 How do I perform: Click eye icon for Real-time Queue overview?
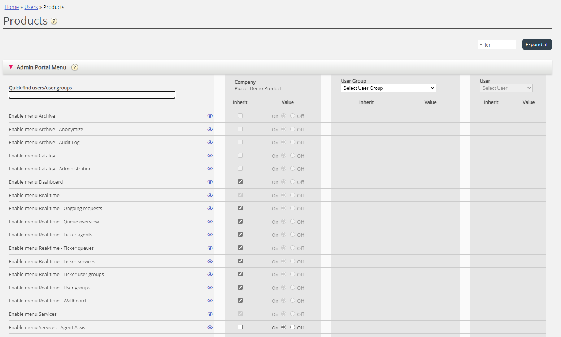tap(210, 222)
